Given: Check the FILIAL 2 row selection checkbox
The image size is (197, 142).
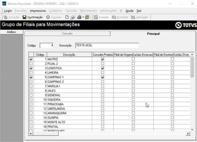Looking at the screenshot, I should pos(31,64).
